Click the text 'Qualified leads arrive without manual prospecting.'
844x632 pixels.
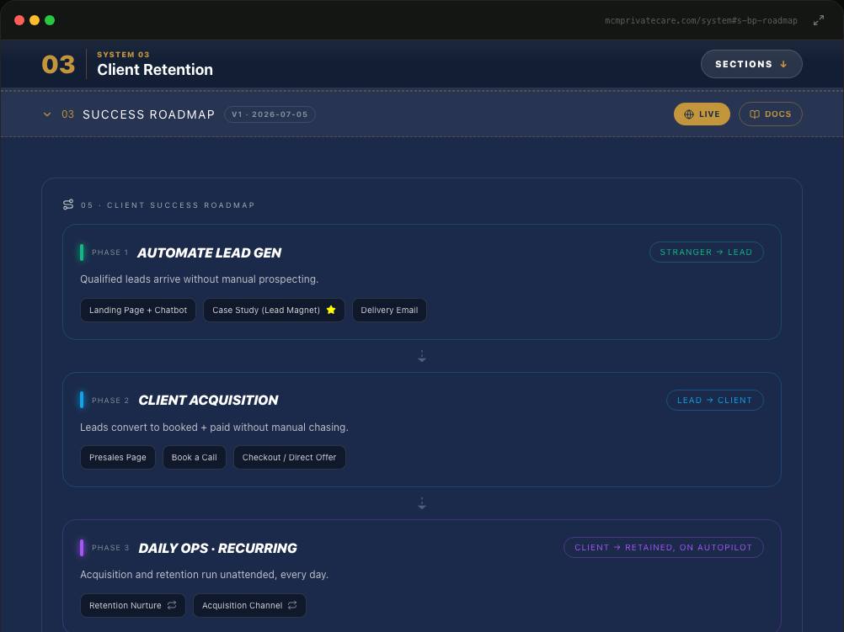point(199,279)
